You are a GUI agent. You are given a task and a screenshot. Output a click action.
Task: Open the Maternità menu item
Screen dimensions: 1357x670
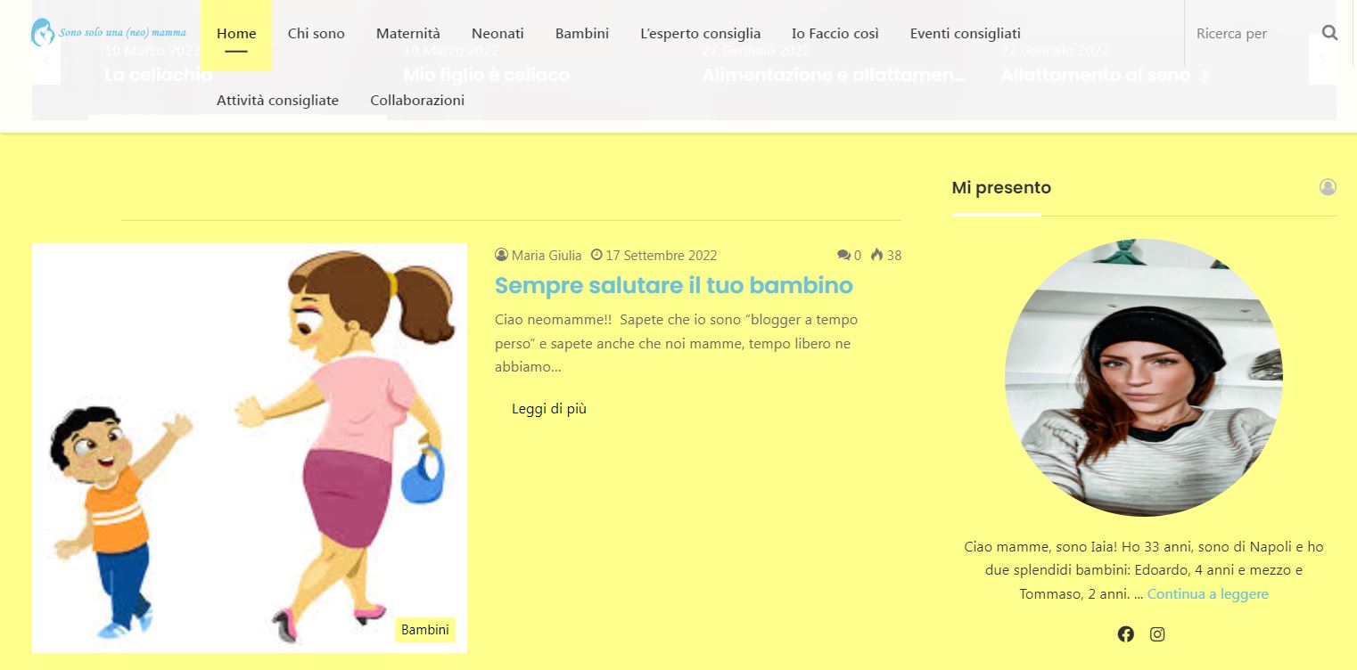click(407, 34)
